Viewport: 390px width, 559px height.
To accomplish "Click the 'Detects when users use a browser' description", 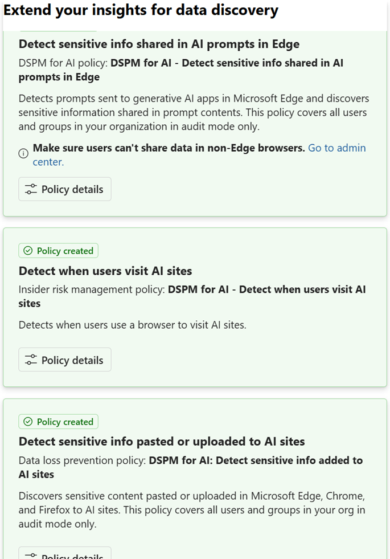I will (x=132, y=325).
